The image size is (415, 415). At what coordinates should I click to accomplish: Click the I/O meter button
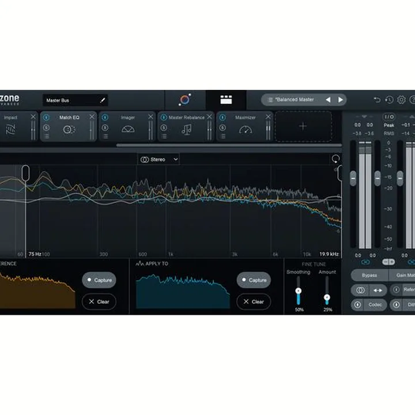point(389,117)
